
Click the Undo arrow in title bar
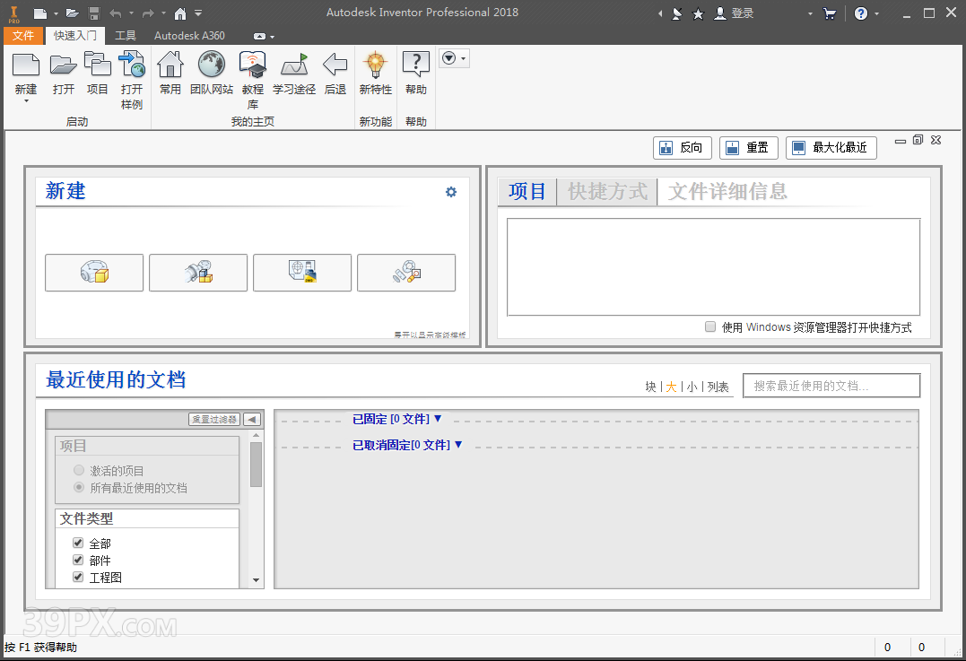115,13
